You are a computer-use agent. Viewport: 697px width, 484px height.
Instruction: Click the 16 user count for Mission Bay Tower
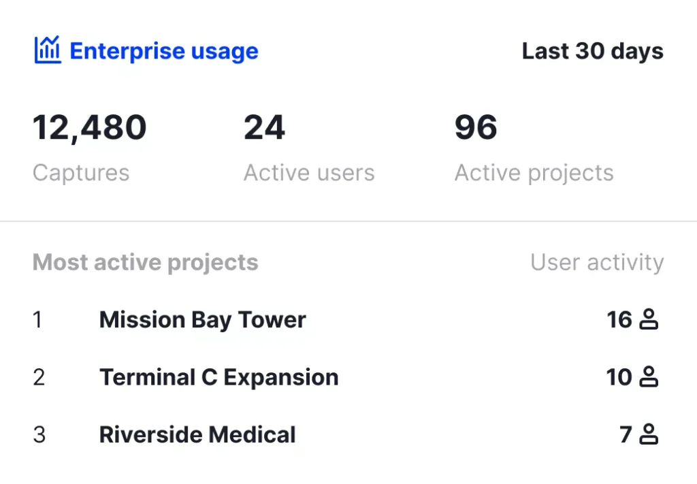coord(619,319)
